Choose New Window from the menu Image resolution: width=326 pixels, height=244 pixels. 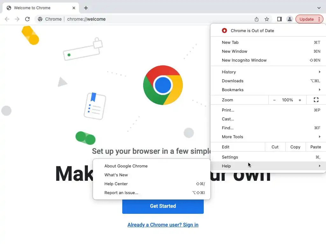268,51
